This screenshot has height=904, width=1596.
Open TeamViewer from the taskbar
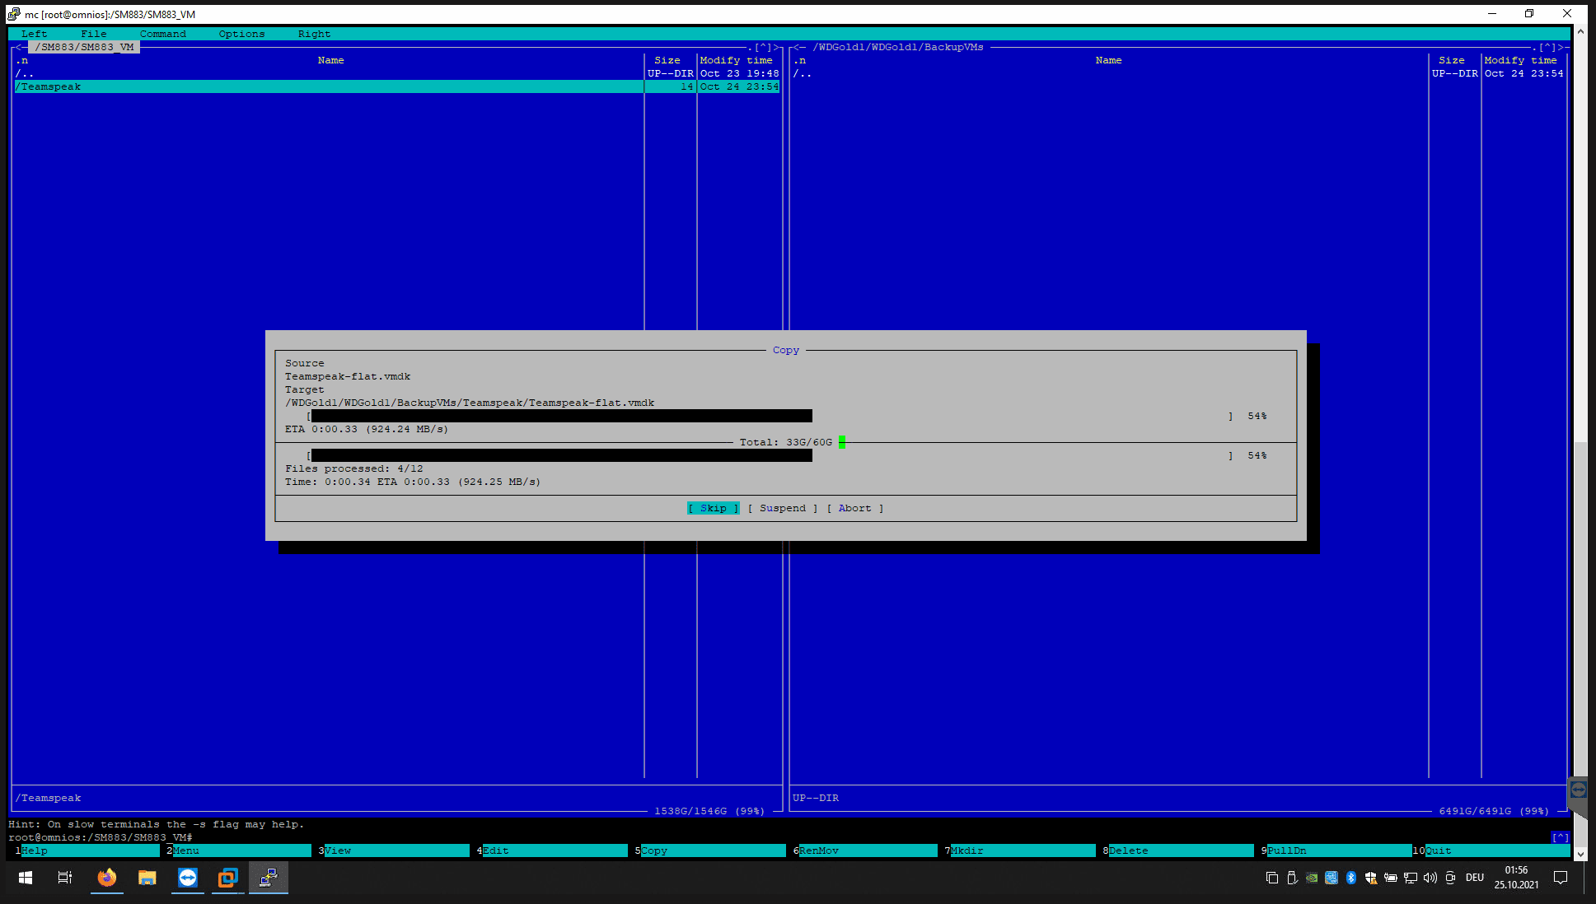tap(188, 878)
